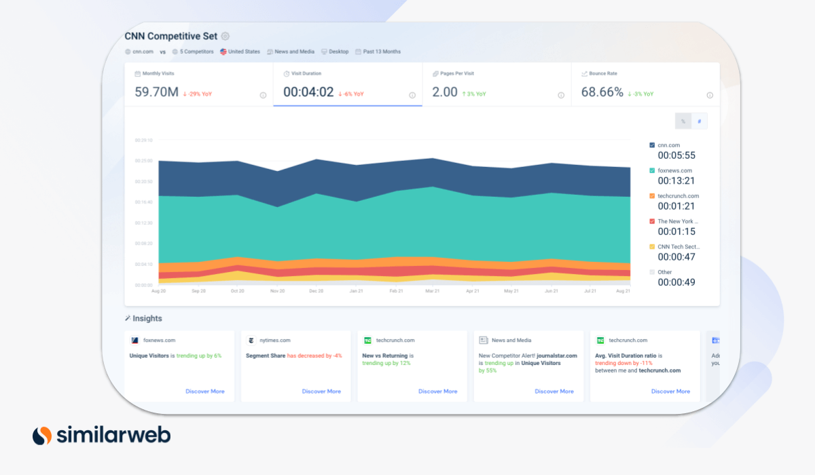Open the Desktop device filter
The height and width of the screenshot is (475, 815).
(335, 52)
